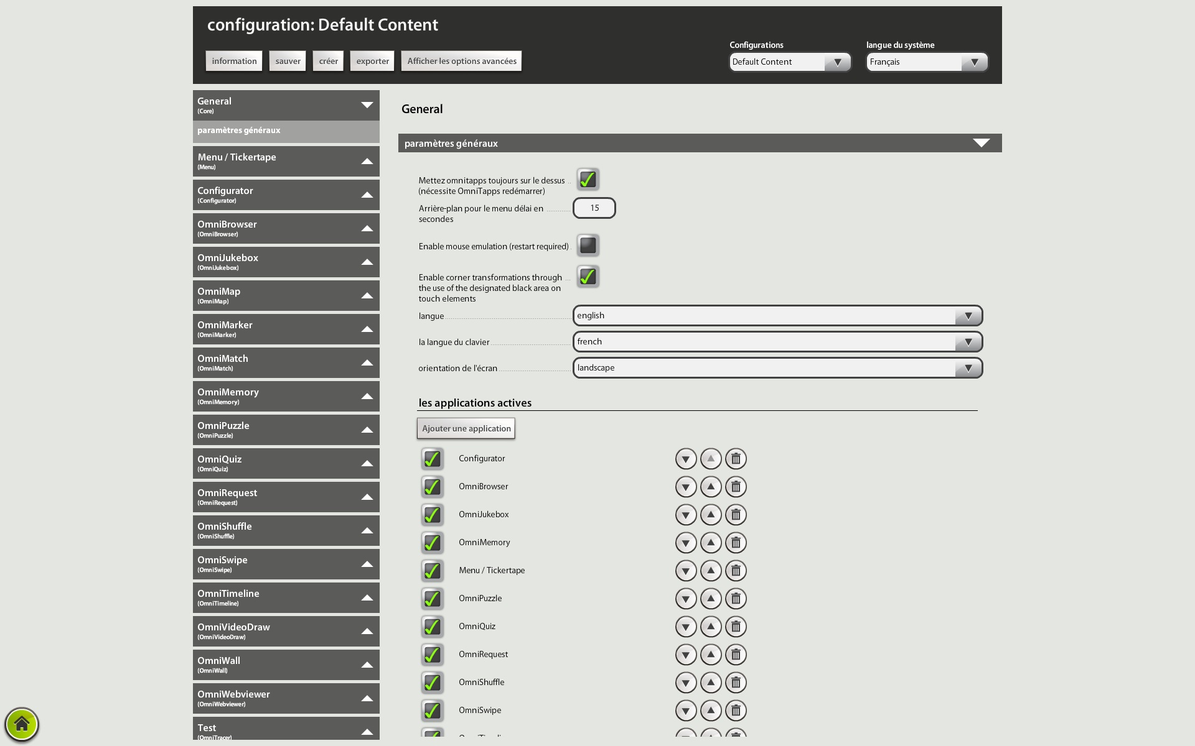Delete OmniQuiz from active applications
The height and width of the screenshot is (746, 1195).
(736, 627)
